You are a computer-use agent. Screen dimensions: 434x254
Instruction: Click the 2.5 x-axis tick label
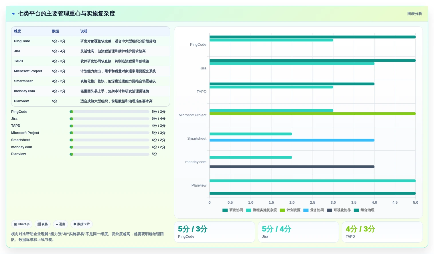tap(313, 203)
